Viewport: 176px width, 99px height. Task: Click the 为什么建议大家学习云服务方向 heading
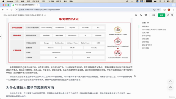click(30, 87)
